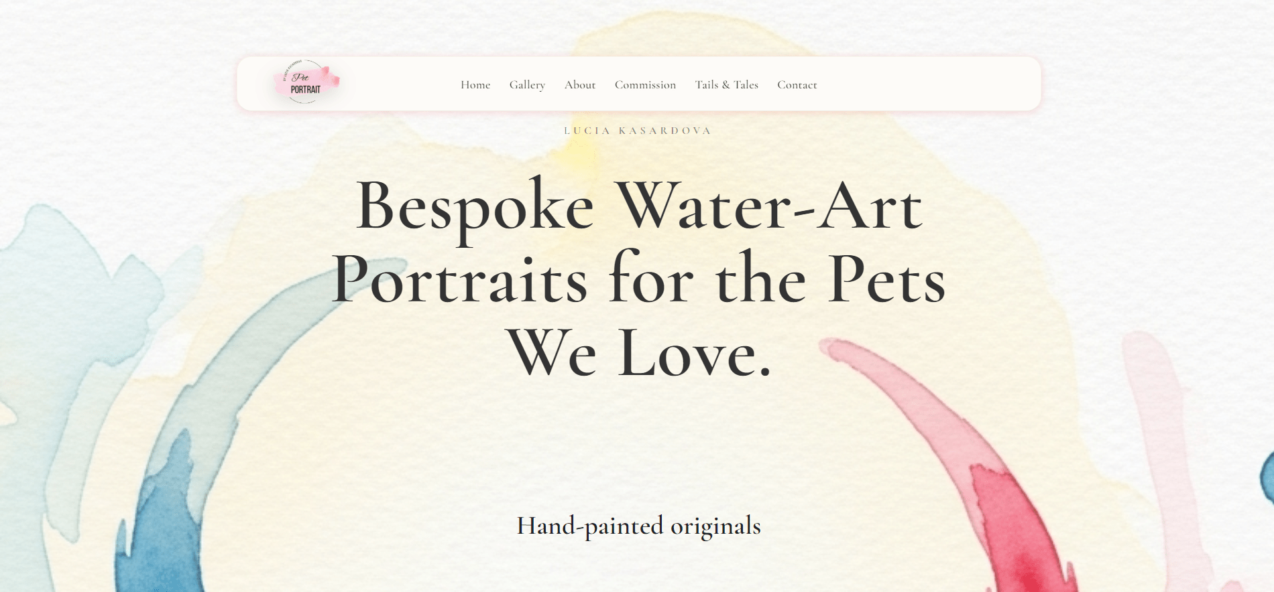
Task: Select the About menu item
Action: click(x=579, y=84)
